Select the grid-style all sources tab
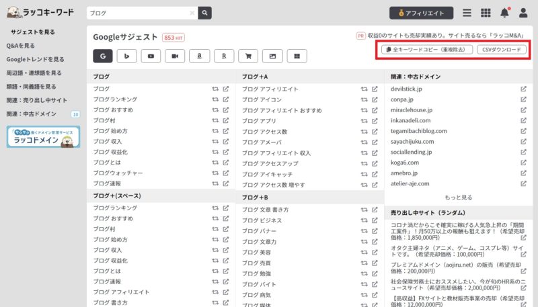 [297, 56]
